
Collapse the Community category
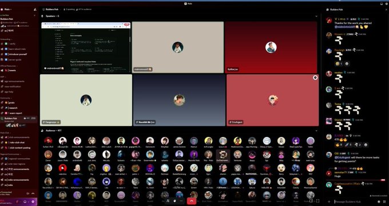6,98
